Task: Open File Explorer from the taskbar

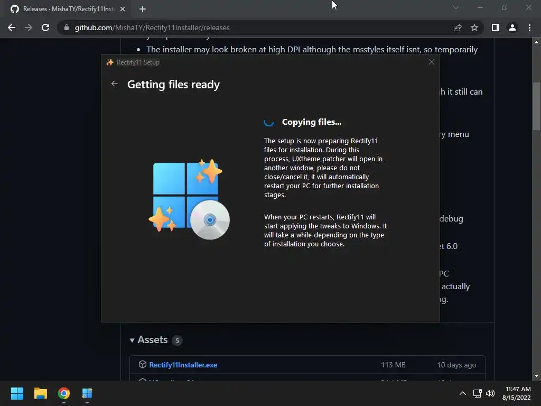Action: point(41,393)
